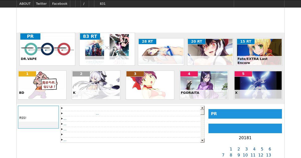Open ranking card 1 labeled BD
This screenshot has height=158, width=301.
(x=42, y=85)
